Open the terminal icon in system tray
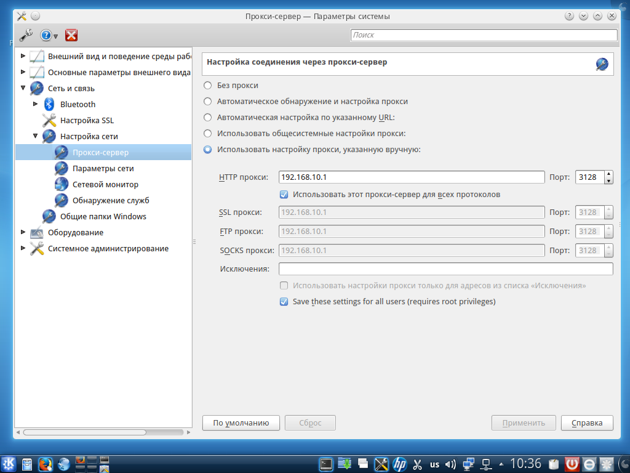The width and height of the screenshot is (630, 473). [326, 464]
